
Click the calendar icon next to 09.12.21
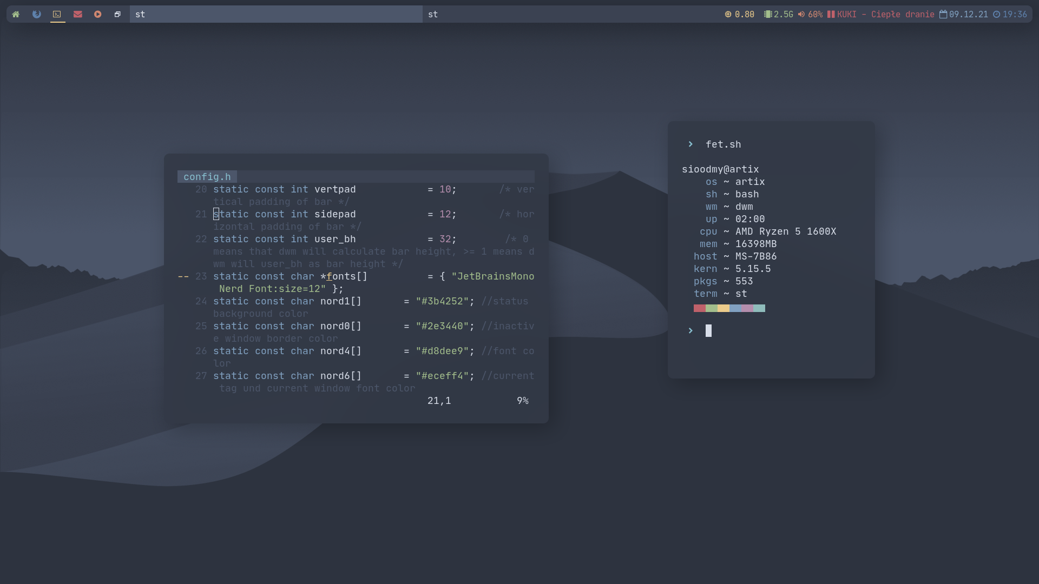[x=943, y=14]
